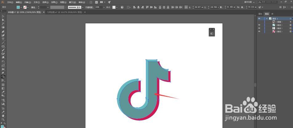
Task: Open the graphic style dropdown arrow
Action: pyautogui.click(x=117, y=7)
